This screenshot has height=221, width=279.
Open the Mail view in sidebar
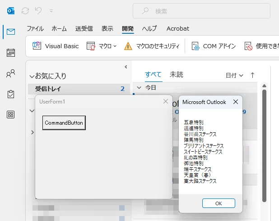pyautogui.click(x=11, y=32)
